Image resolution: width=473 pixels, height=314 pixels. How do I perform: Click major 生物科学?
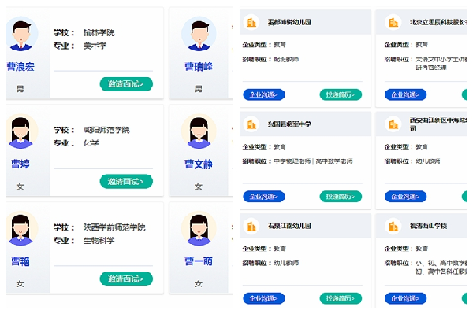pyautogui.click(x=99, y=241)
